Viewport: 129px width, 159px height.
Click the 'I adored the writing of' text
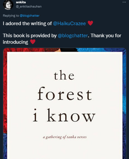coord(27,24)
